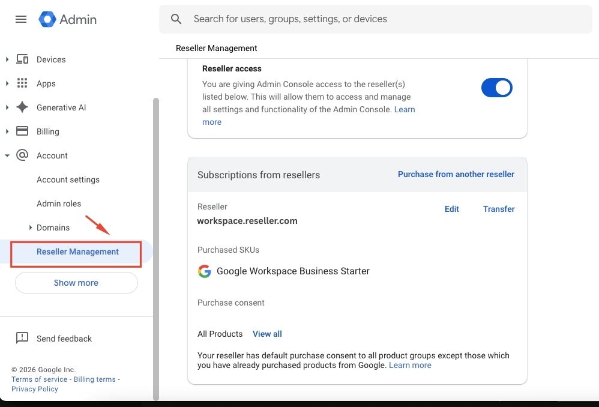Select the Account section icon
599x407 pixels.
pos(22,155)
